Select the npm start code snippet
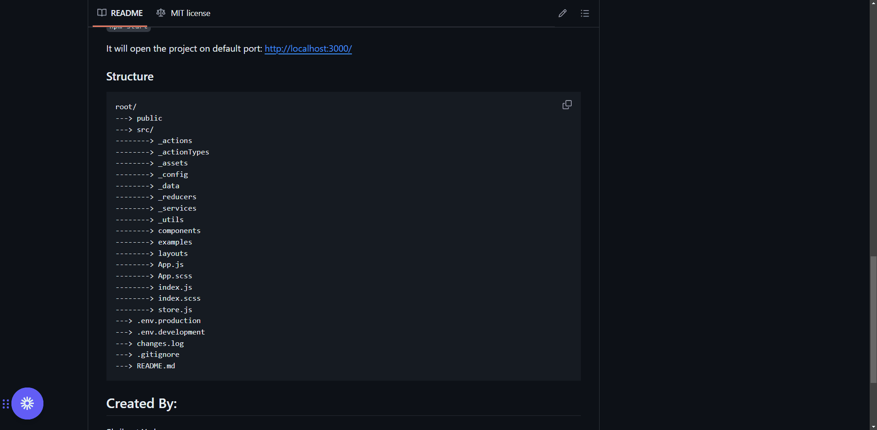 click(128, 27)
